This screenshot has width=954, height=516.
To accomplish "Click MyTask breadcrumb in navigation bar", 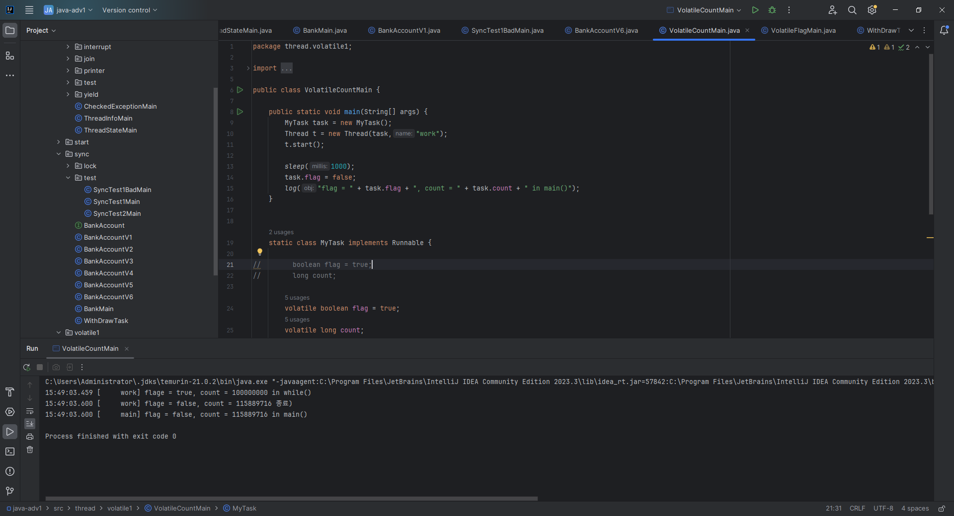I will click(x=239, y=509).
